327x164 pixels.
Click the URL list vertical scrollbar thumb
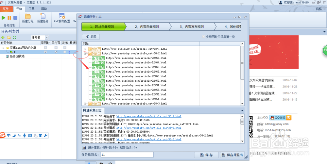coord(242,62)
